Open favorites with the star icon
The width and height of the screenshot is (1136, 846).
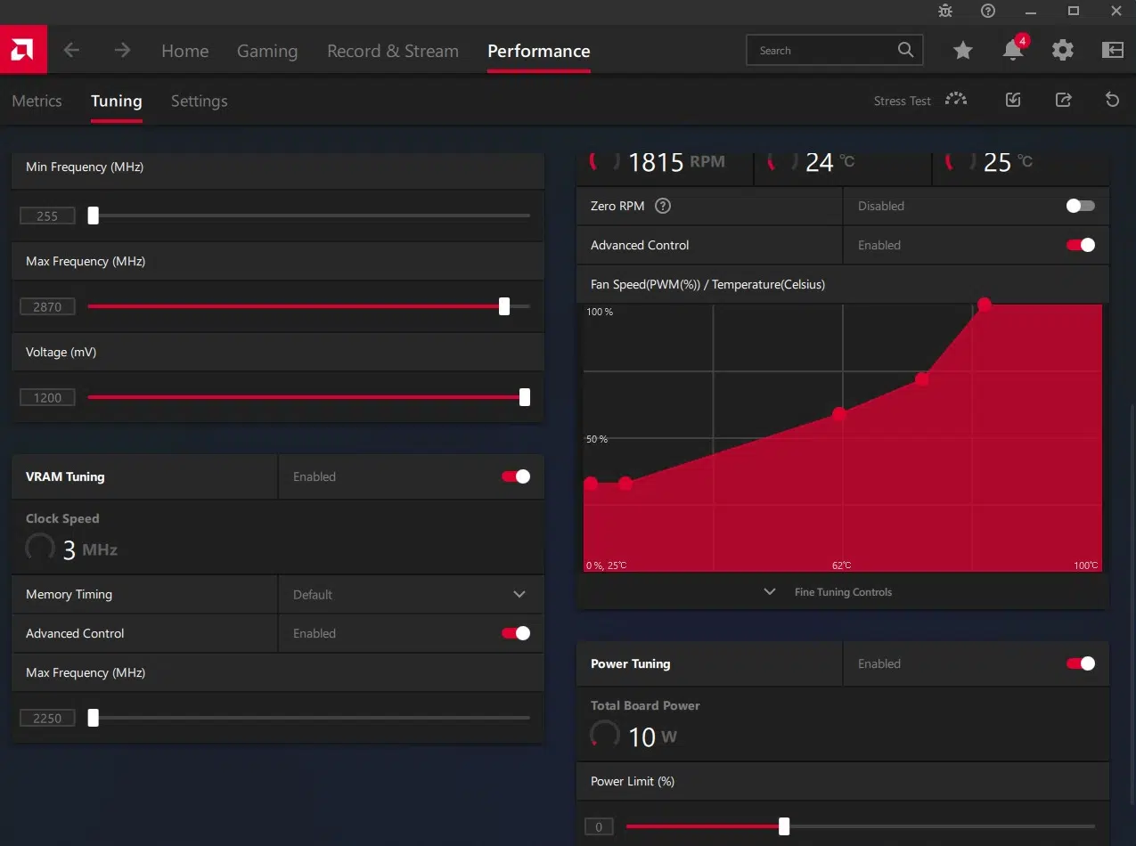point(963,51)
